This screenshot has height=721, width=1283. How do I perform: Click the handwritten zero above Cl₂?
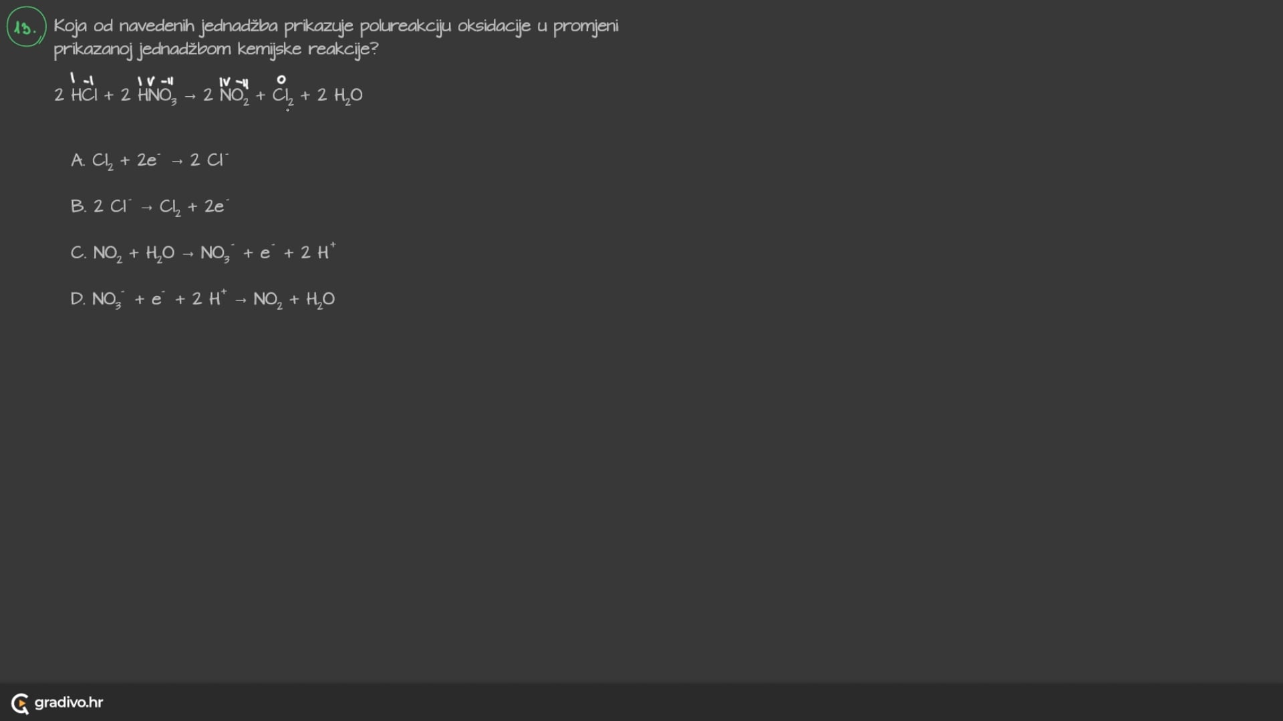click(x=281, y=79)
